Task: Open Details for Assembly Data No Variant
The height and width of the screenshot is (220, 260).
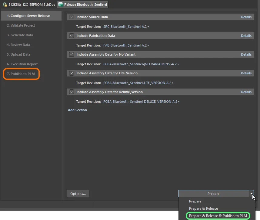Action: pyautogui.click(x=246, y=54)
